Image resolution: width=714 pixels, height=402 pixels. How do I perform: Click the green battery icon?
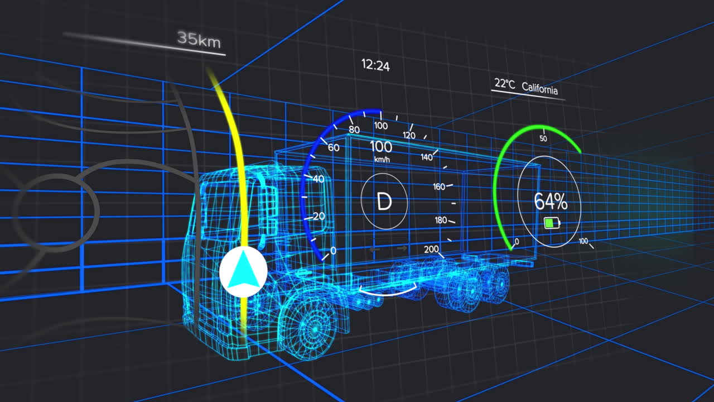coord(552,224)
